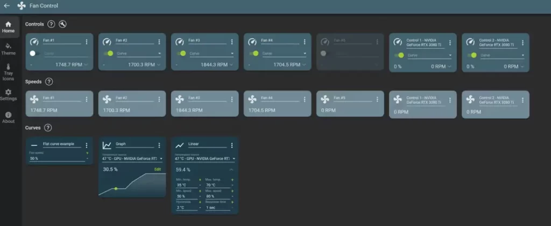The width and height of the screenshot is (551, 226).
Task: Open Fan #4 curve selection dropdown
Action: point(285,54)
